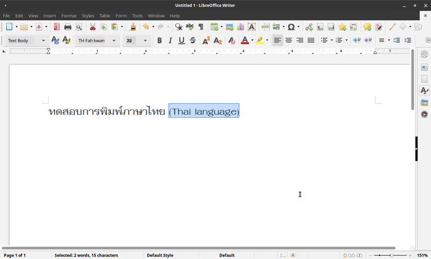
Task: Click the 151% zoom level in the status bar
Action: click(422, 255)
